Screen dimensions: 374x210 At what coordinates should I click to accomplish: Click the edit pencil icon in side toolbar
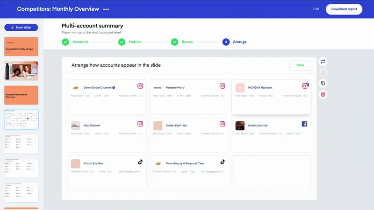323,72
